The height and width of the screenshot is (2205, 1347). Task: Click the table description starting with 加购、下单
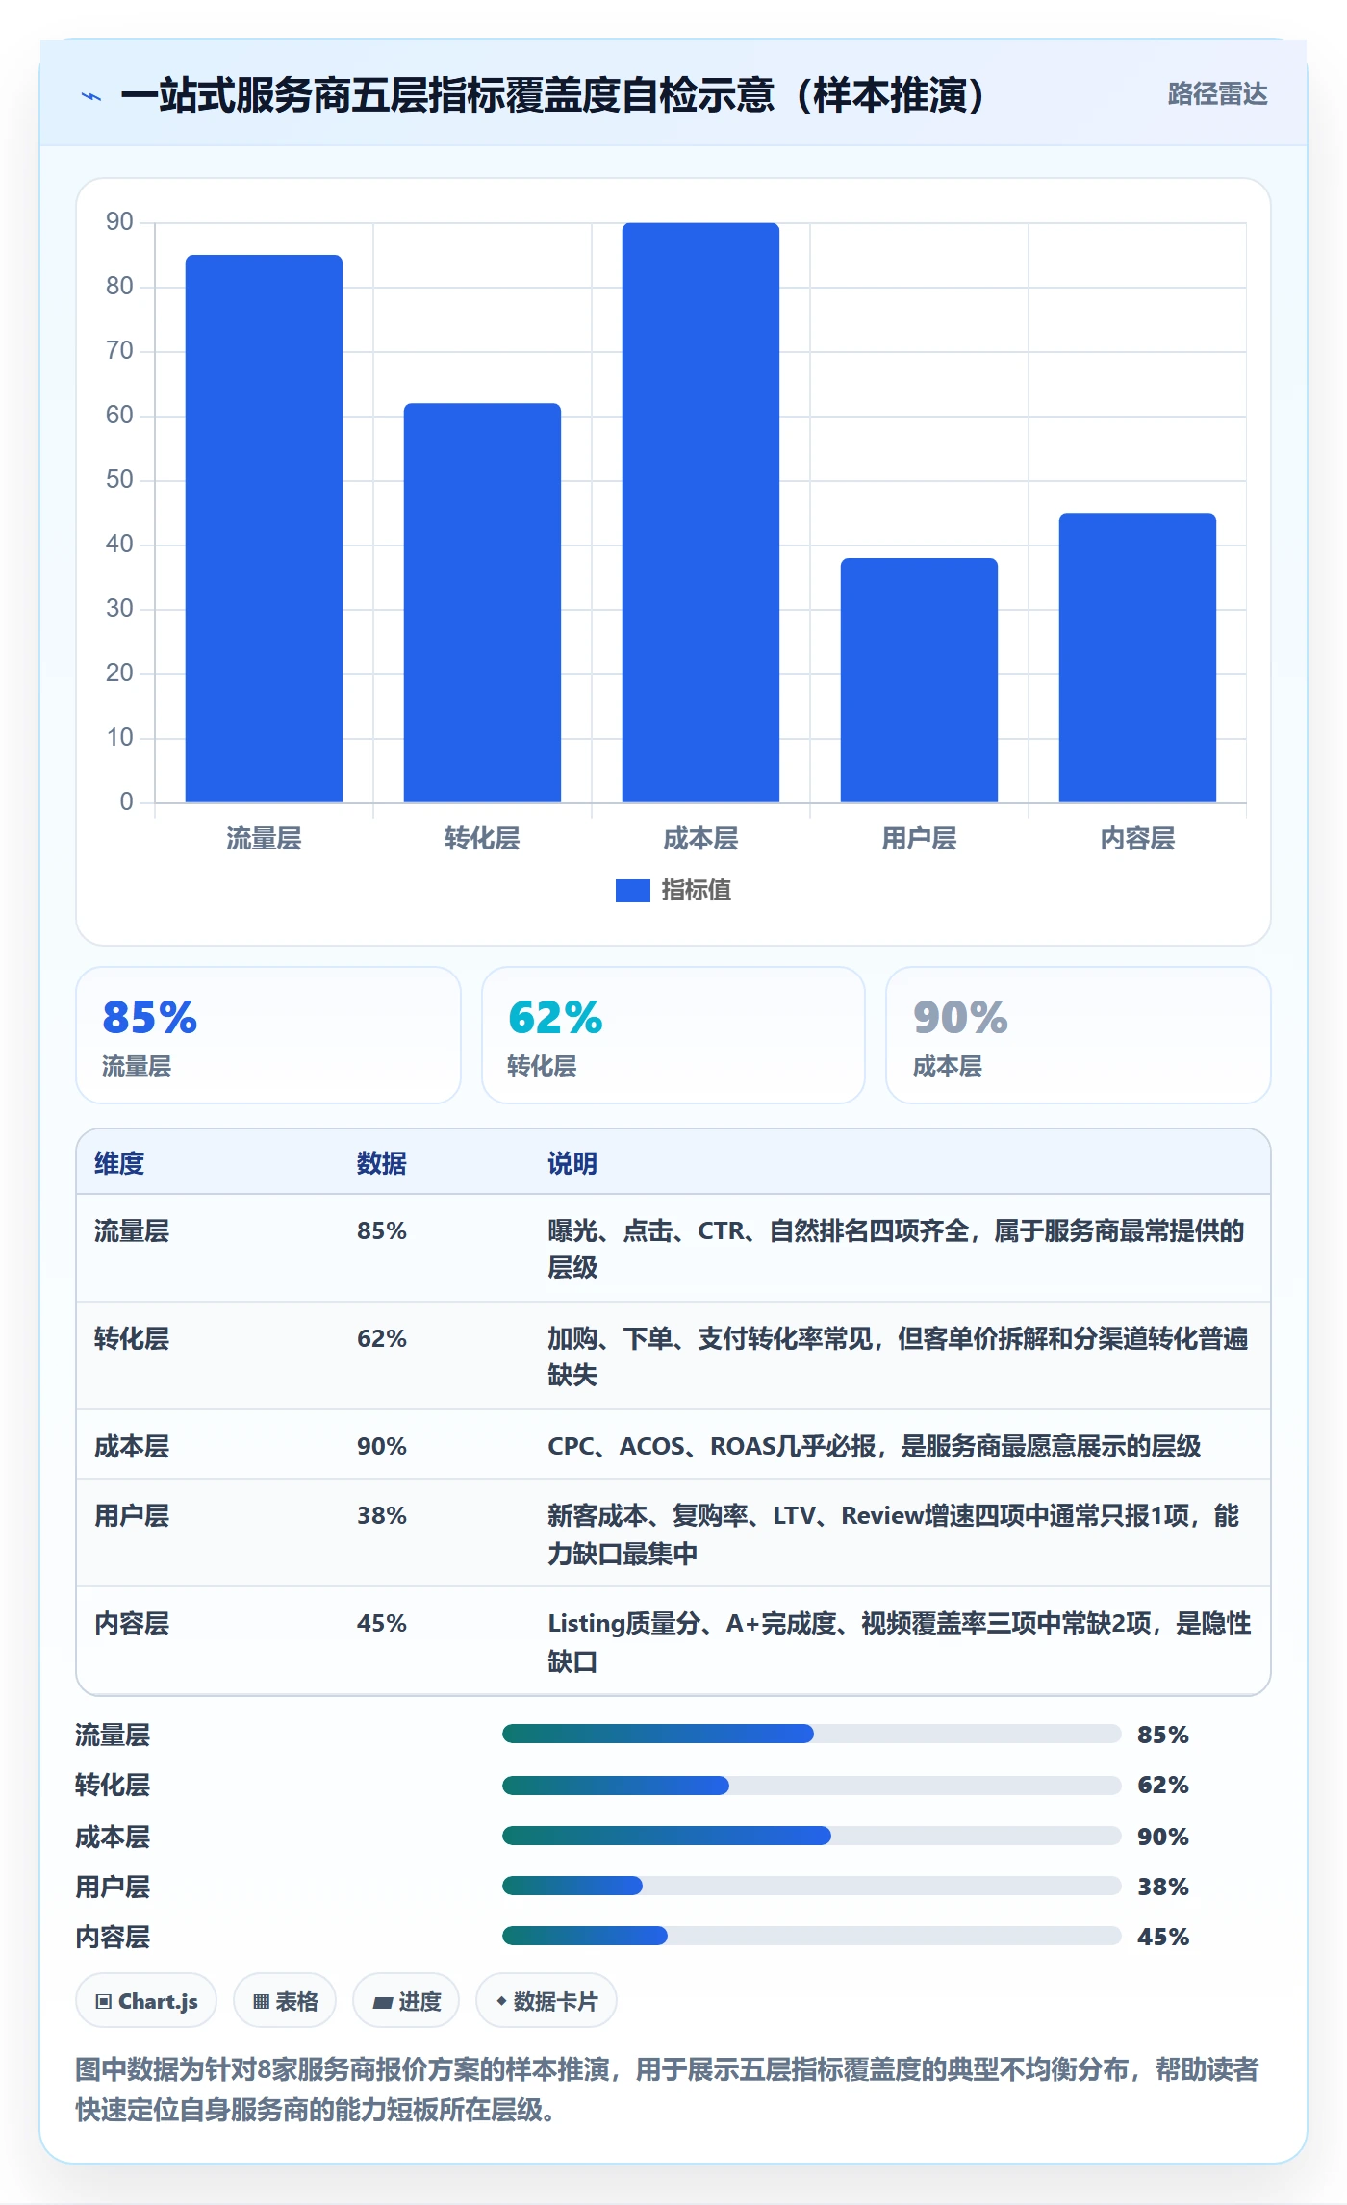tap(898, 1356)
